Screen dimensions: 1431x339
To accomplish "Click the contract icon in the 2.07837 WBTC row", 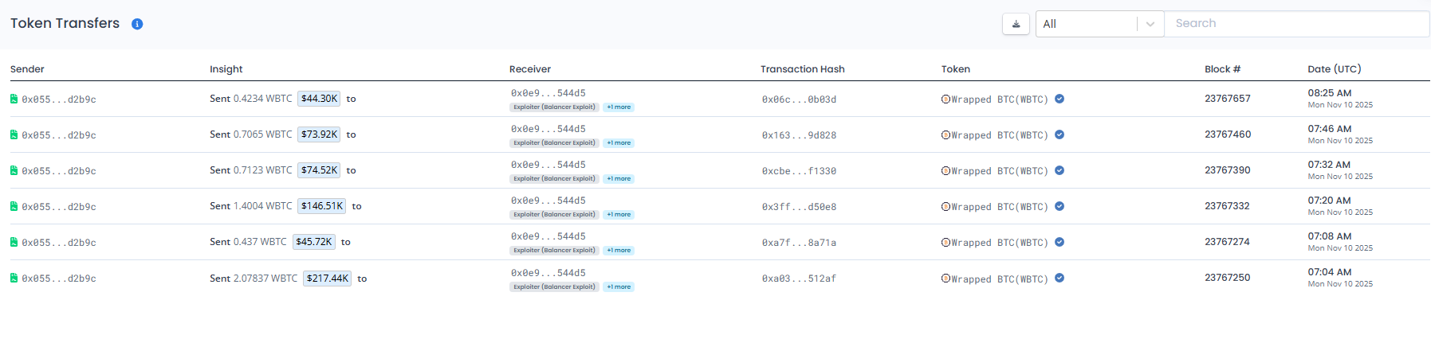I will click(x=14, y=278).
